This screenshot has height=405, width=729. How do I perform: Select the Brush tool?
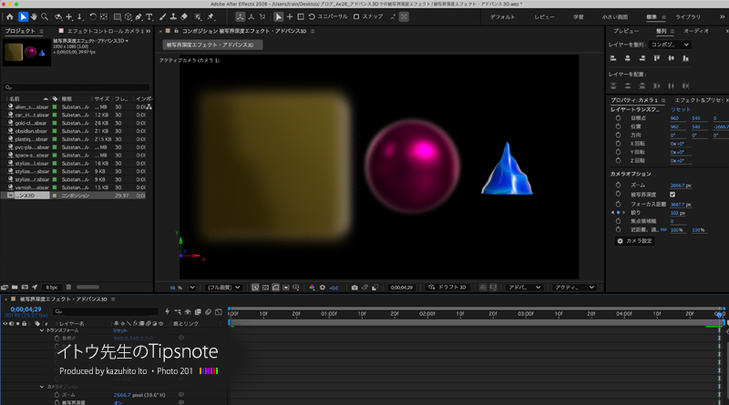click(163, 16)
